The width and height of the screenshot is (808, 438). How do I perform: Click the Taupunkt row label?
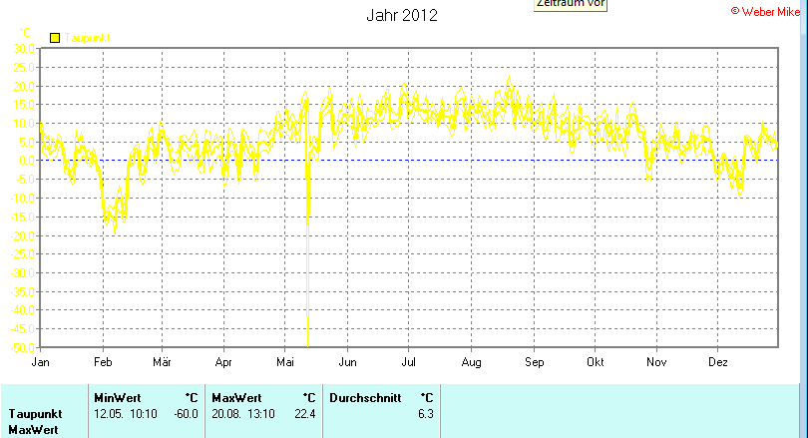35,413
